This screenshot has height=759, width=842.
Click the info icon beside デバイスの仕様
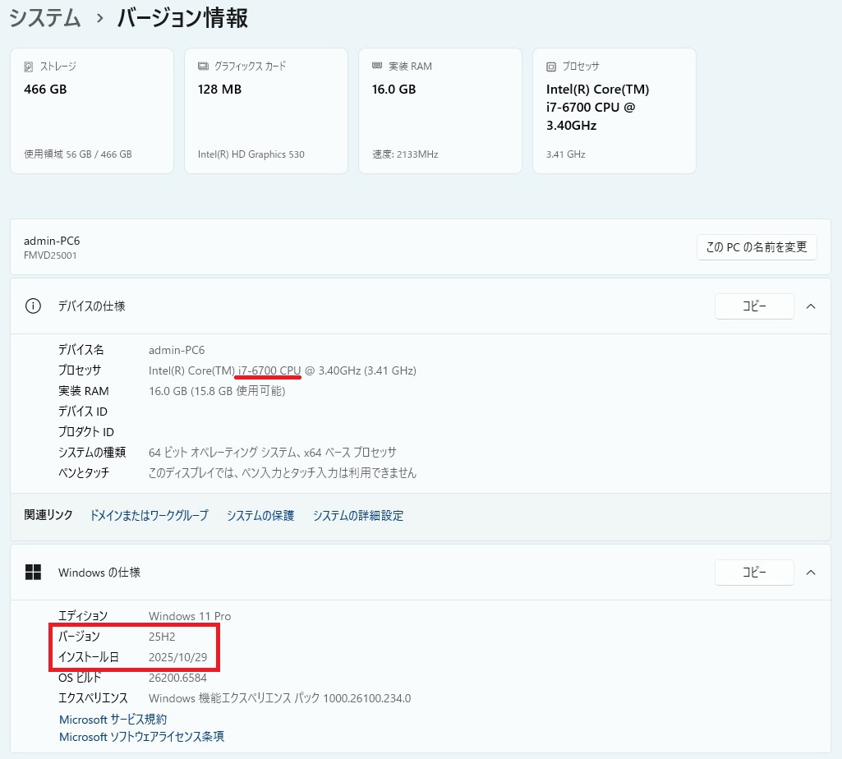[x=33, y=306]
